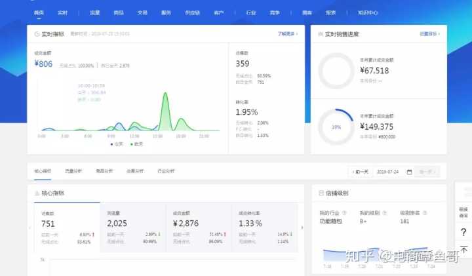Click the 实时销售进度 panel header icon
Viewport: 472px width, 276px height.
(x=319, y=33)
